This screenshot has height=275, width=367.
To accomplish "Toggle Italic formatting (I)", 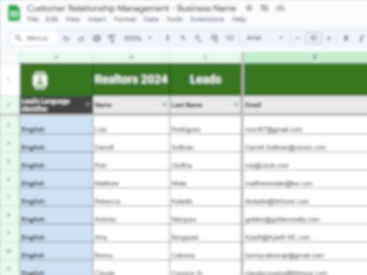I will [x=361, y=38].
